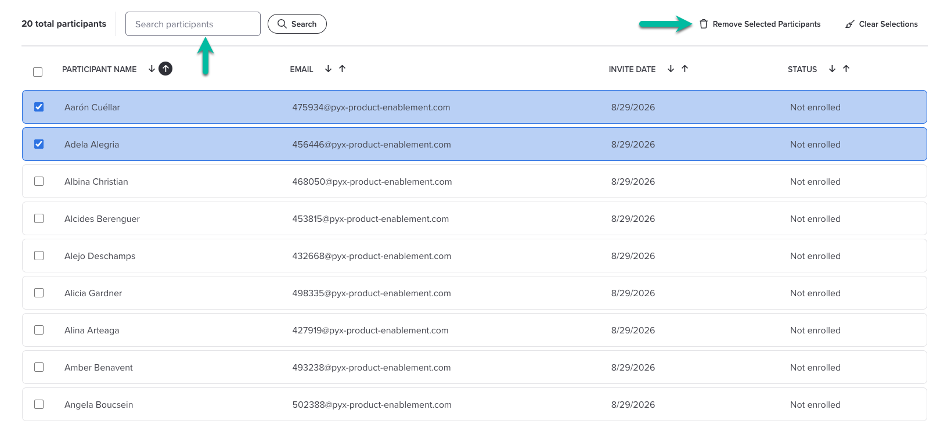The height and width of the screenshot is (424, 933).
Task: Click the name Alicia Gardner
Action: (93, 293)
